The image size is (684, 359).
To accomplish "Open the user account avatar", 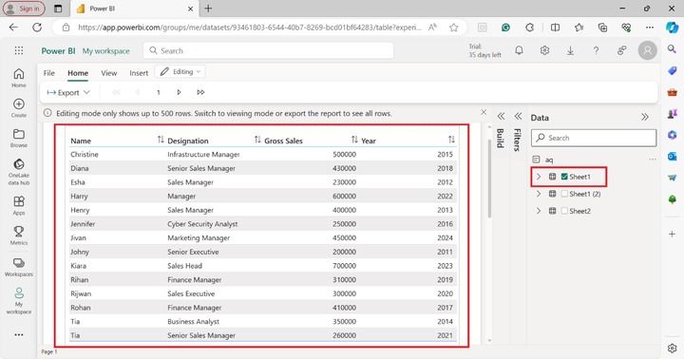I will [647, 50].
